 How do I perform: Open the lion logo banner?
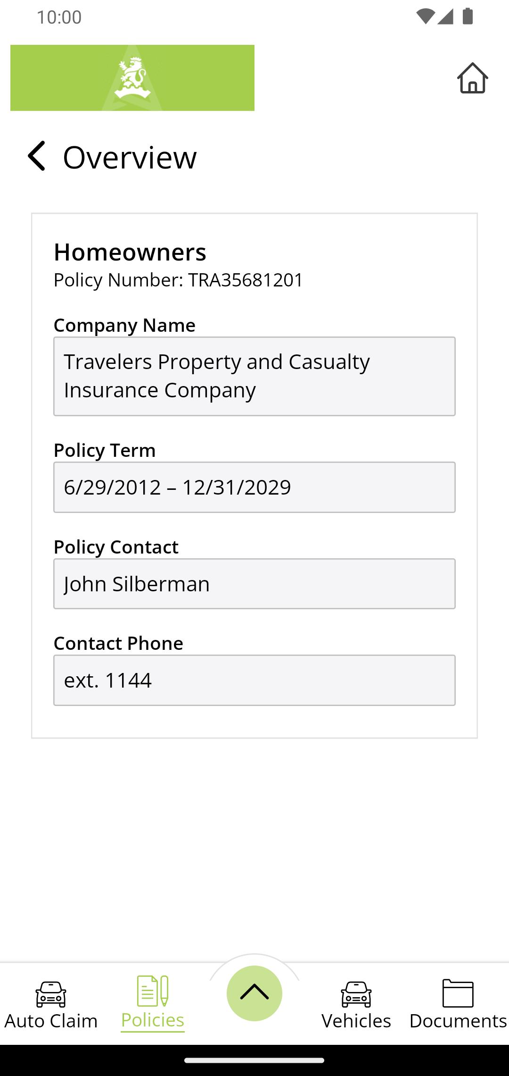pyautogui.click(x=132, y=78)
